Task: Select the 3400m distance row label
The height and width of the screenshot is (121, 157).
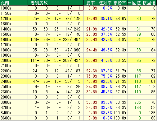Action: pyautogui.click(x=6, y=113)
